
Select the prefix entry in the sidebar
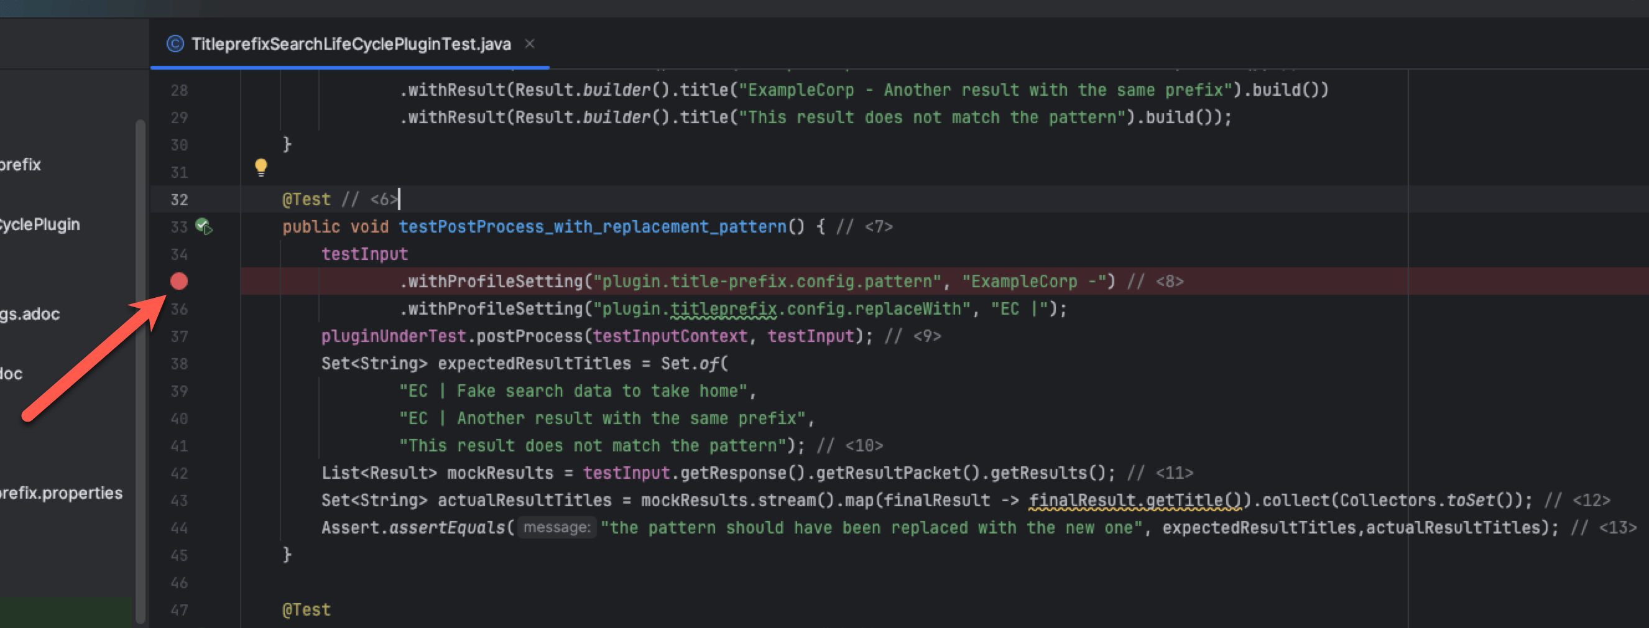coord(19,164)
